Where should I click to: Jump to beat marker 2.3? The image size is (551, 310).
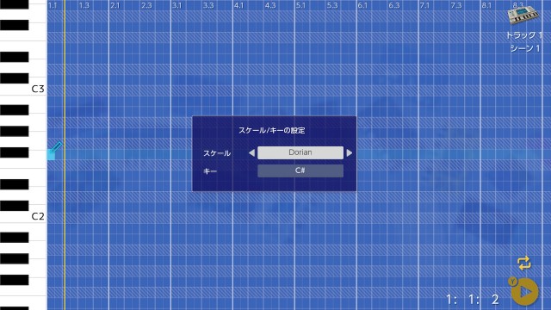click(x=146, y=5)
